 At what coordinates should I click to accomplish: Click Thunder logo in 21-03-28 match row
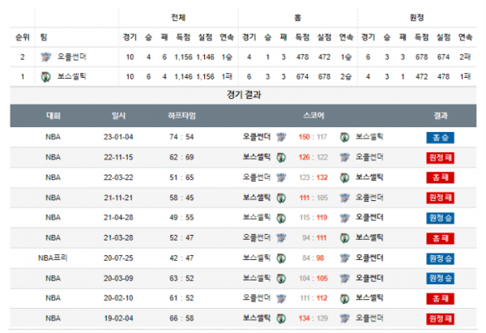[281, 238]
